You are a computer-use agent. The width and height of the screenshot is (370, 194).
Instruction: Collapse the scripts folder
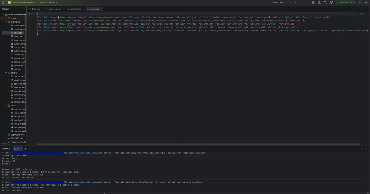point(6,73)
